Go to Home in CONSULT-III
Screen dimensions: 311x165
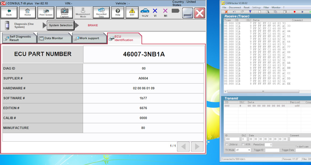coord(27,12)
